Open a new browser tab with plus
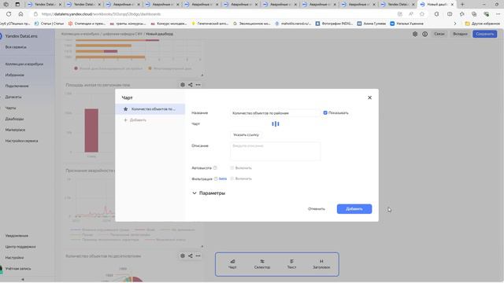The height and width of the screenshot is (283, 504). pyautogui.click(x=462, y=5)
